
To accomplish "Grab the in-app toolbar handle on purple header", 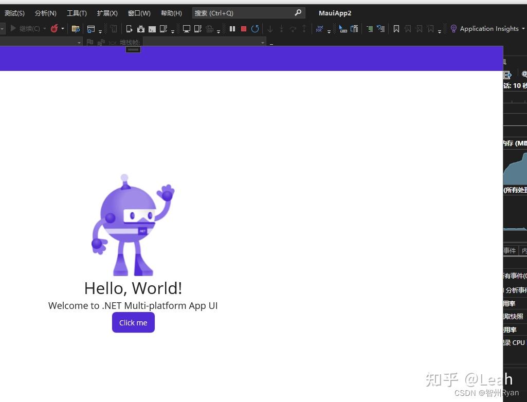I will [133, 49].
